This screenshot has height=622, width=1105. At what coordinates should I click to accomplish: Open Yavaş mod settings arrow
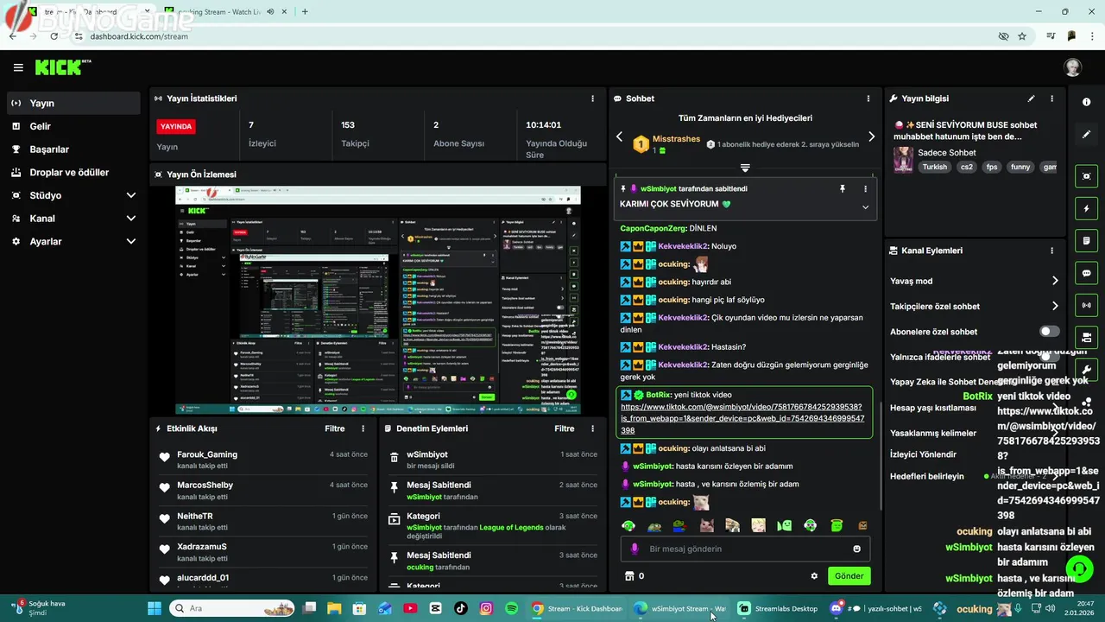[1054, 281]
